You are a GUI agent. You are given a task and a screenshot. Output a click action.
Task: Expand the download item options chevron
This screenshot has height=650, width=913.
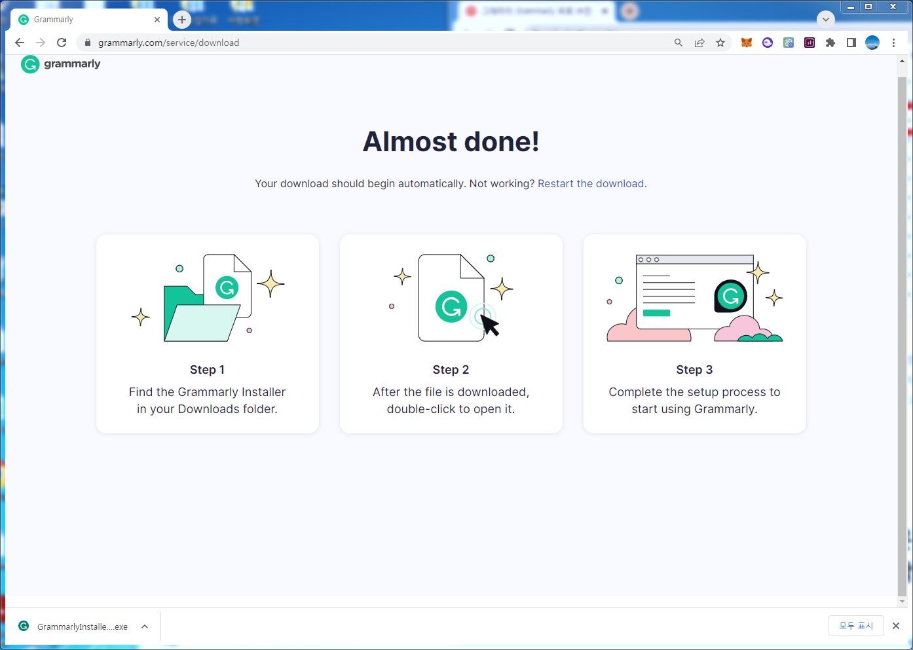pyautogui.click(x=145, y=626)
